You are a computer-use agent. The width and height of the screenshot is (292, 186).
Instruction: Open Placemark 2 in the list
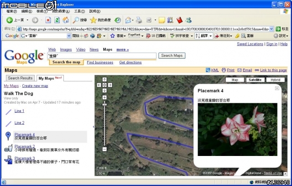point(25,146)
